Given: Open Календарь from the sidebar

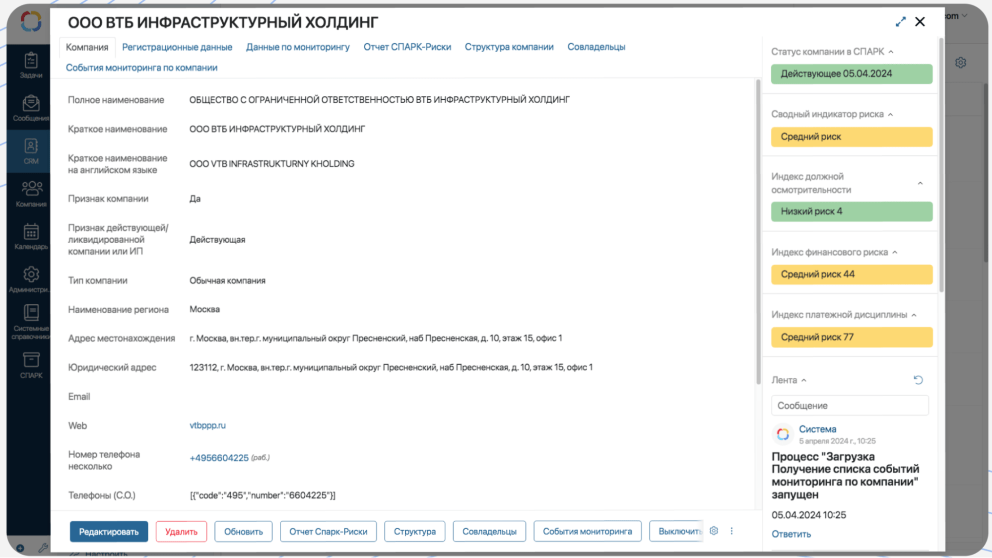Looking at the screenshot, I should click(x=31, y=237).
